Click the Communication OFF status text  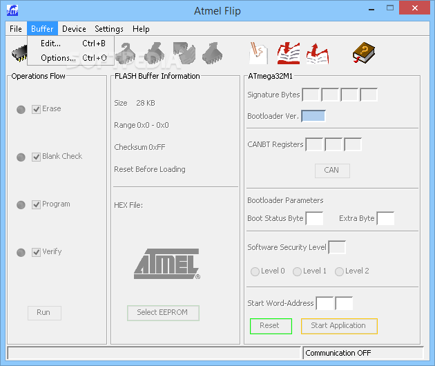coord(338,353)
